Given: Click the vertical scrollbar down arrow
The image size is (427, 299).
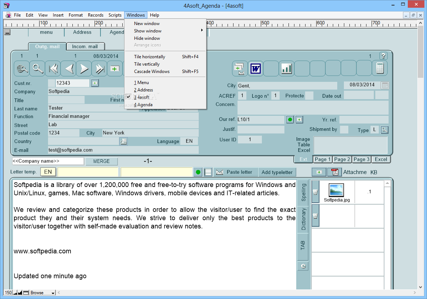Looking at the screenshot, I should tap(420, 287).
